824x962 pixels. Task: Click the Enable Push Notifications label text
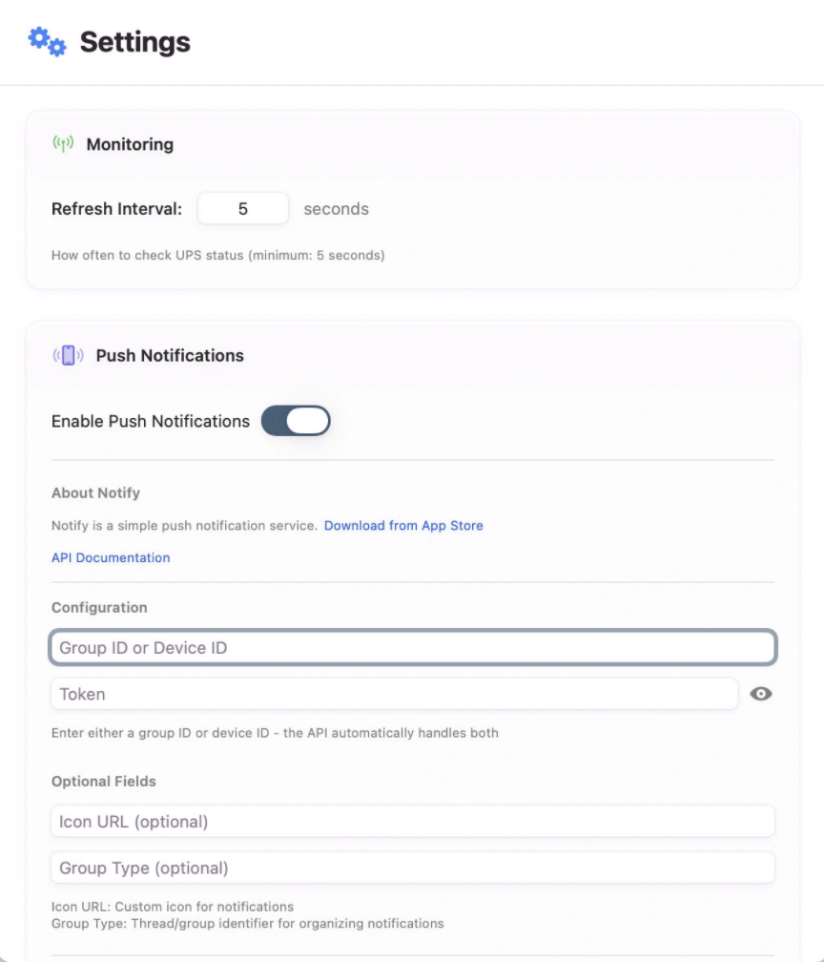pyautogui.click(x=151, y=422)
